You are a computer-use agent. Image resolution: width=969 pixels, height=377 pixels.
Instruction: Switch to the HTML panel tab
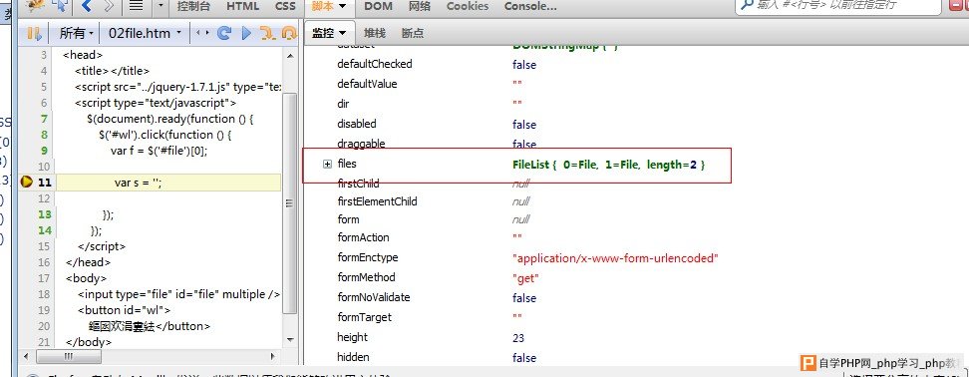point(242,6)
